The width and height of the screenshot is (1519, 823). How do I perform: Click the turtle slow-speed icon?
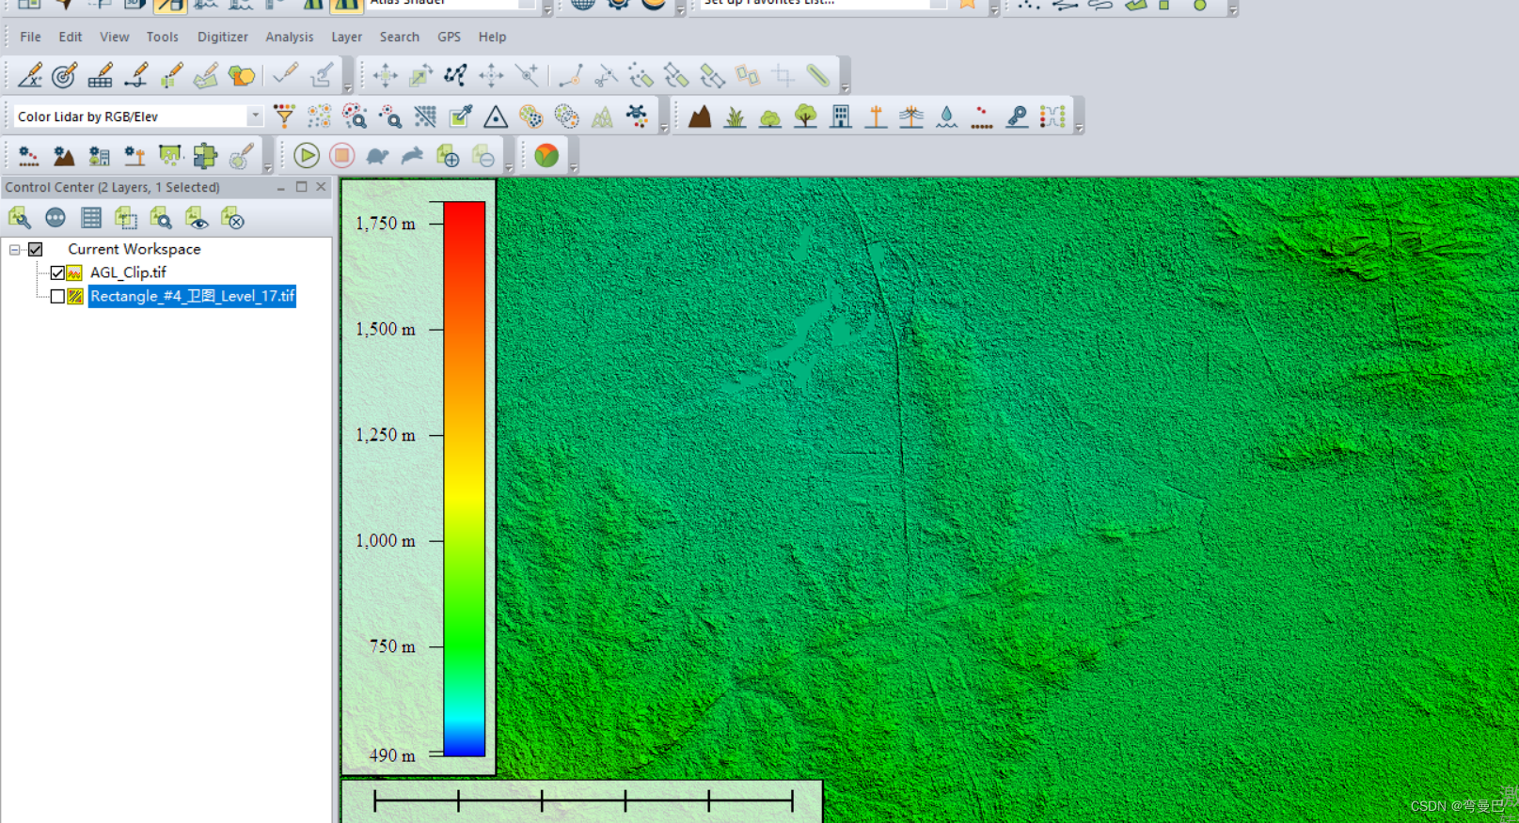[x=377, y=156]
